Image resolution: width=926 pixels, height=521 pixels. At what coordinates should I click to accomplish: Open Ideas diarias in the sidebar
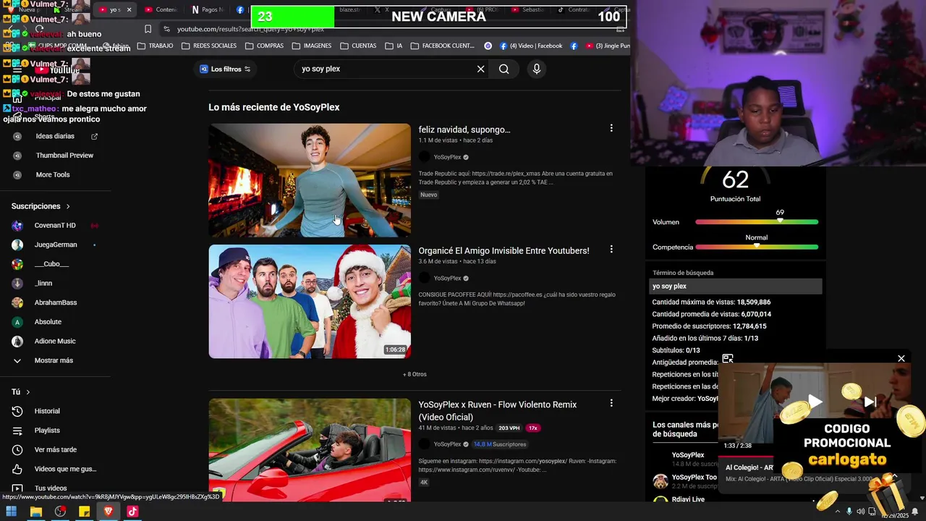tap(55, 136)
